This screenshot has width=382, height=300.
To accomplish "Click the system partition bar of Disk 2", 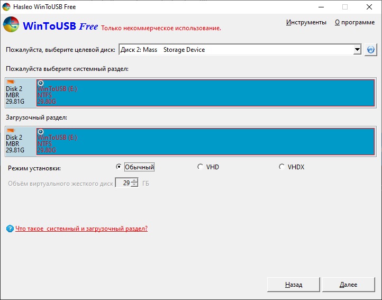I will (x=205, y=93).
